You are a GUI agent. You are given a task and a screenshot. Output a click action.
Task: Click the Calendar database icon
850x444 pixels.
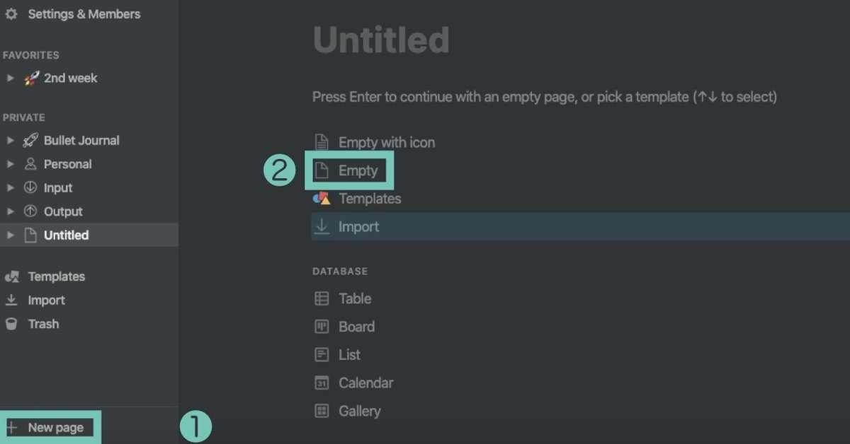[322, 383]
